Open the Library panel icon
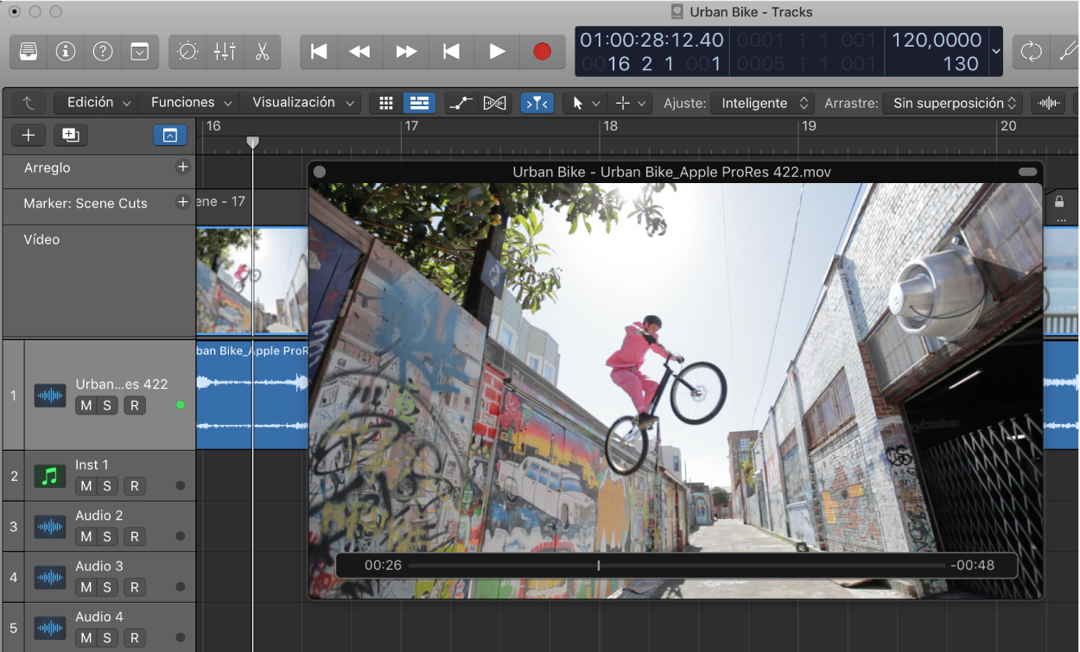The height and width of the screenshot is (652, 1080). [29, 52]
